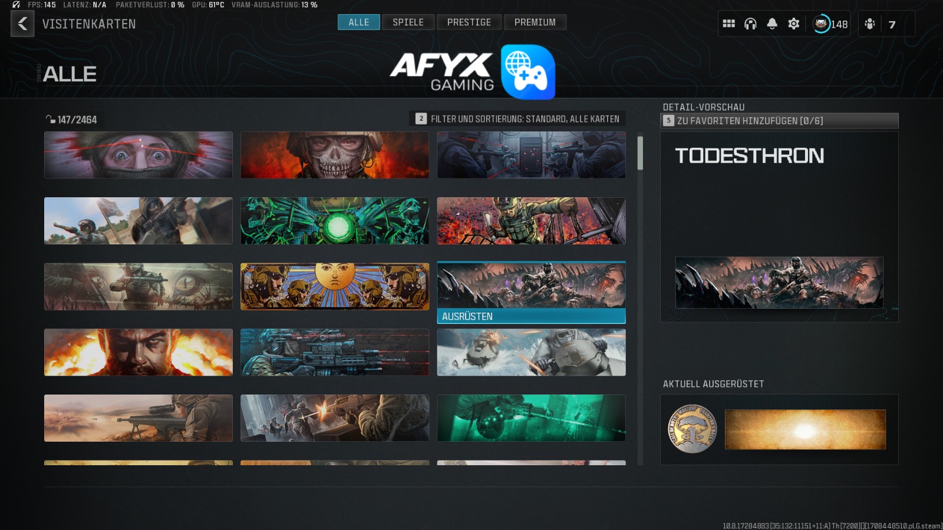
Task: Choose the golden sun face calling card
Action: pyautogui.click(x=334, y=287)
